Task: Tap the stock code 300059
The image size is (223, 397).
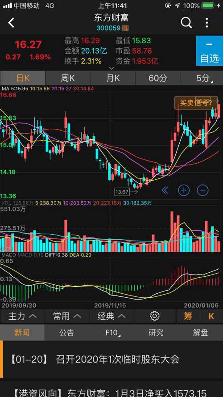Action: pos(108,28)
